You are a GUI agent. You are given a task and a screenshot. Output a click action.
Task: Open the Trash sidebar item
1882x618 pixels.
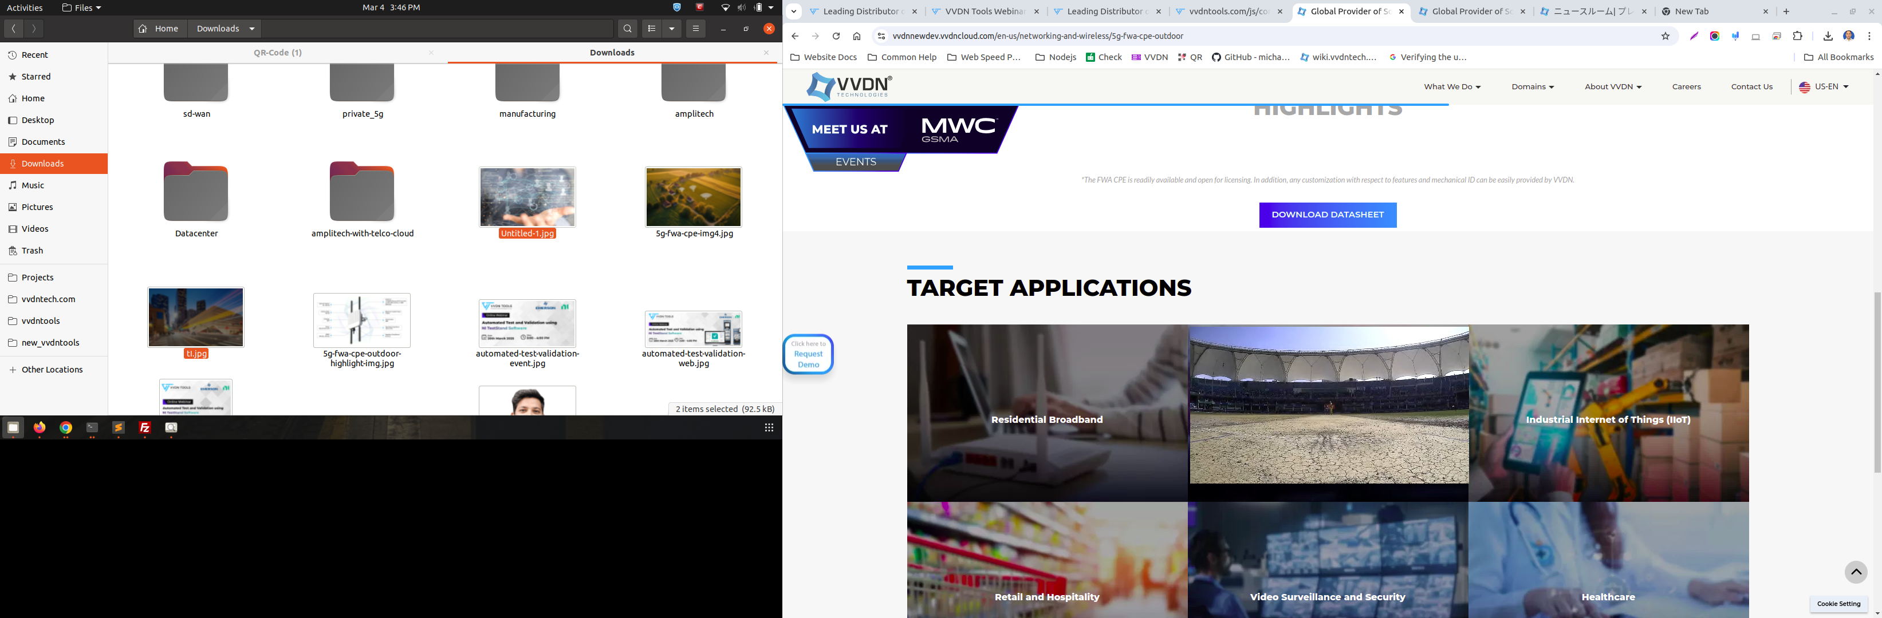tap(32, 250)
